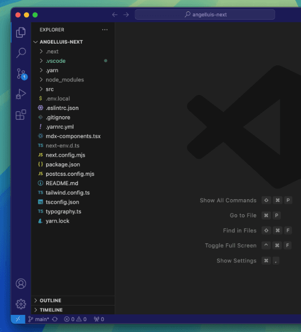Image resolution: width=301 pixels, height=332 pixels.
Task: Click the main branch indicator in status bar
Action: point(38,319)
